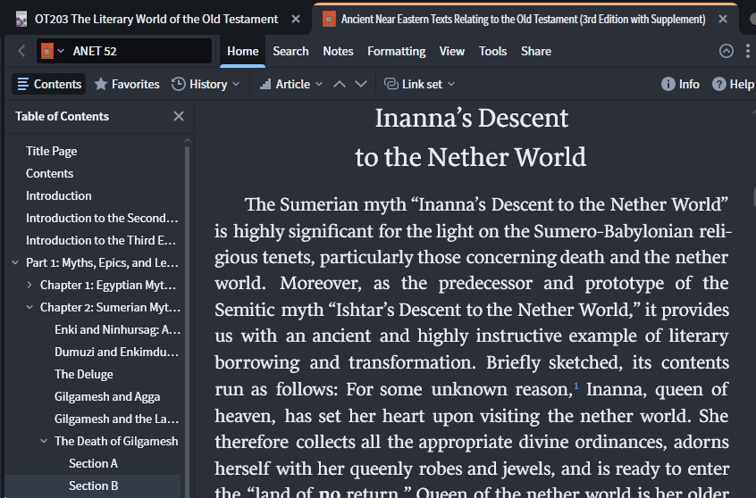Close the OT203 Literary World tab

pos(296,20)
